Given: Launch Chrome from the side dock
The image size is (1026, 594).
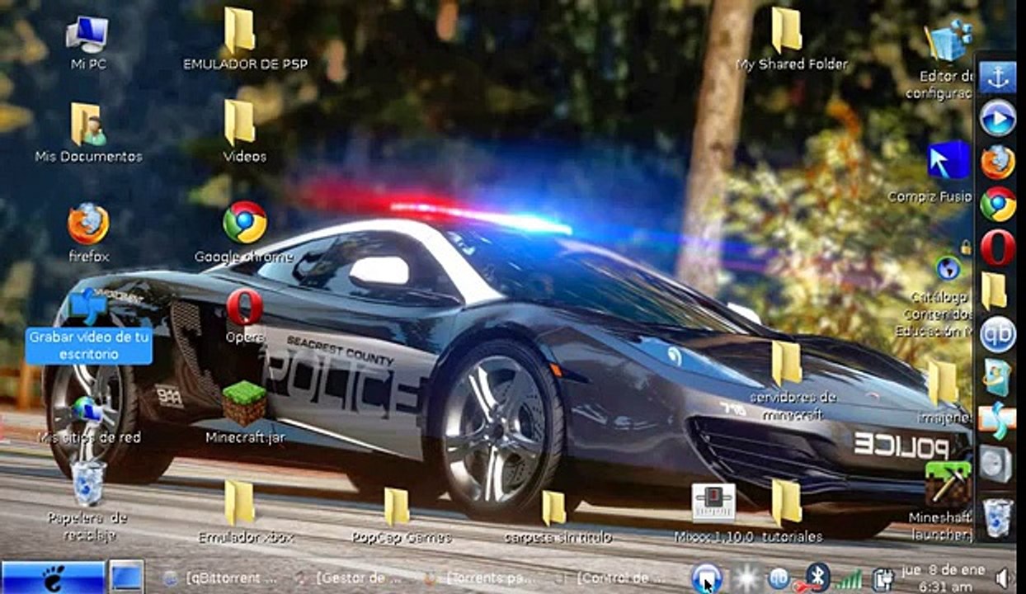Looking at the screenshot, I should [998, 204].
